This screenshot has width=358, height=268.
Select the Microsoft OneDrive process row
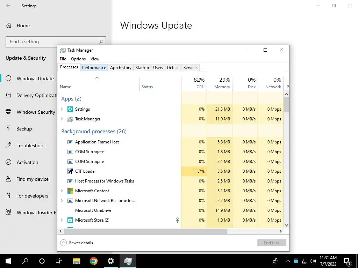[171, 210]
